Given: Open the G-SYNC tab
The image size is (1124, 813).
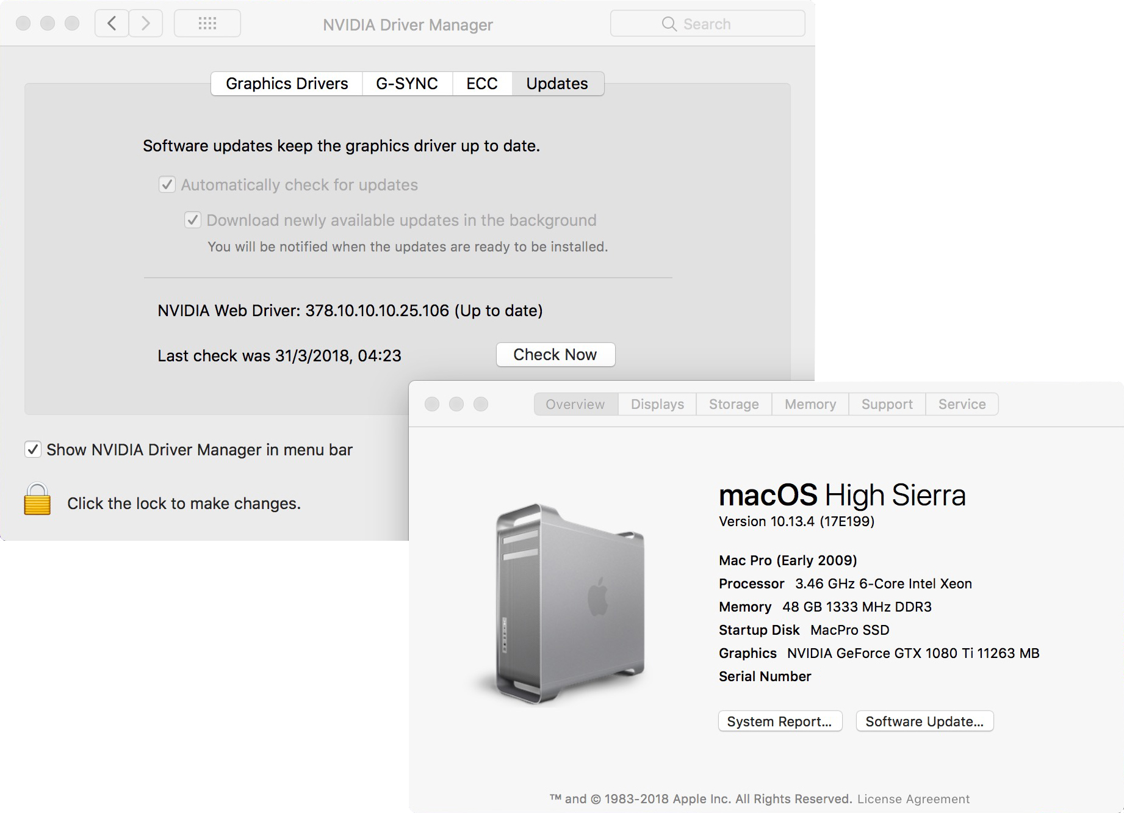Looking at the screenshot, I should pyautogui.click(x=407, y=84).
